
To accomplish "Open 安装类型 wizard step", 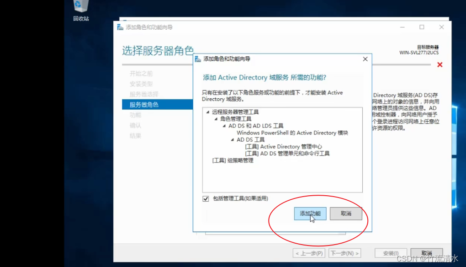I will pyautogui.click(x=141, y=84).
